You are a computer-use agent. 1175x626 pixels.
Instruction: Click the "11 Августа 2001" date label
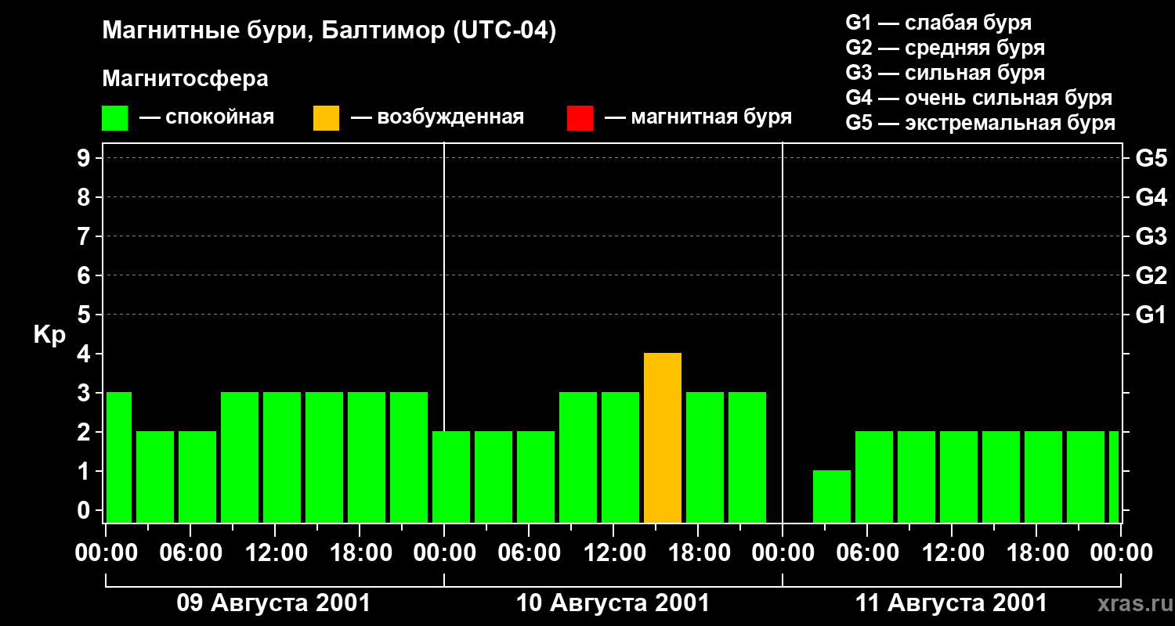[951, 603]
